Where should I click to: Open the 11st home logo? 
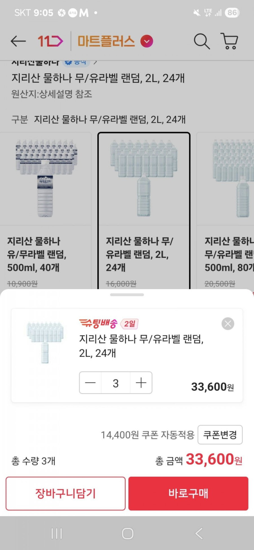[50, 41]
